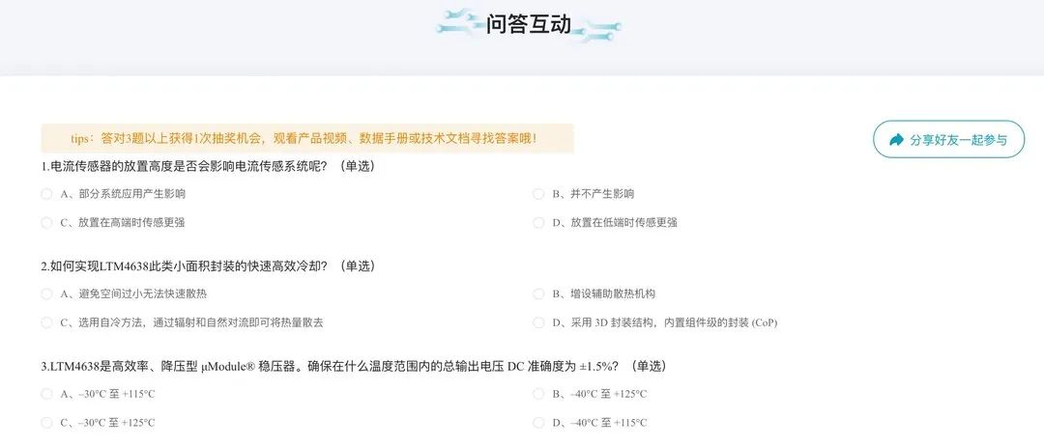The width and height of the screenshot is (1044, 446).
Task: Click the share arrow icon
Action: coord(897,140)
